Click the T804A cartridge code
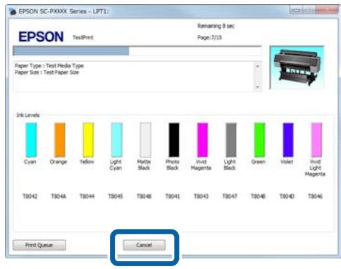The height and width of the screenshot is (269, 341). (58, 196)
